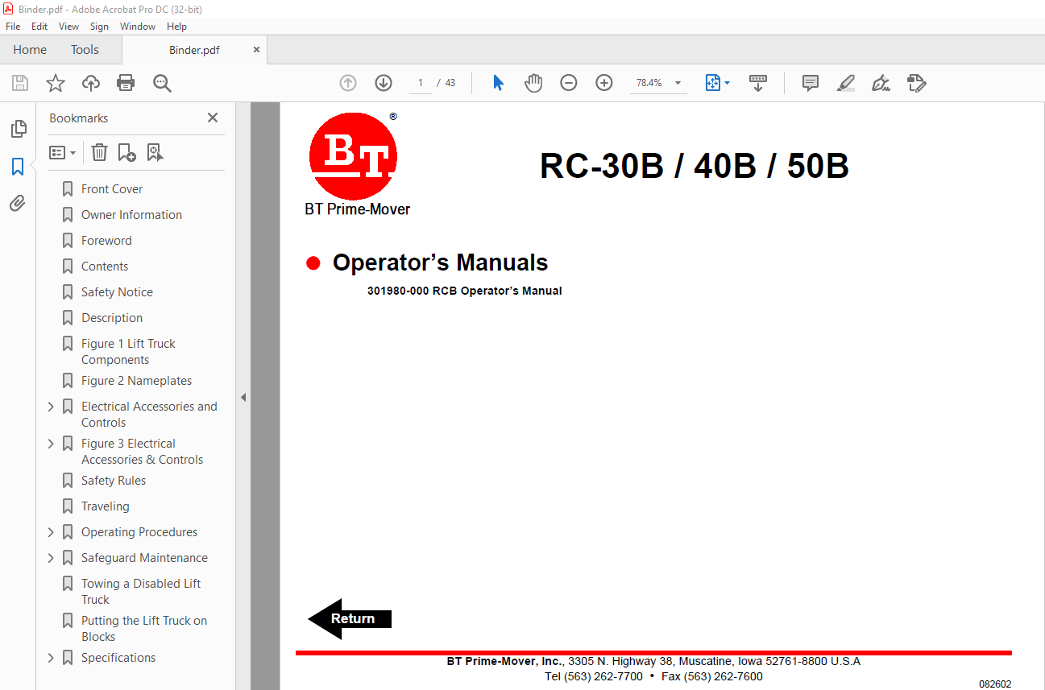
Task: Open the View menu
Action: pyautogui.click(x=69, y=27)
